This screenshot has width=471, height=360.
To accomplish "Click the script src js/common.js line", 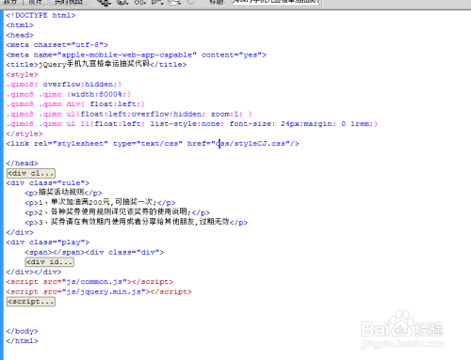I will click(89, 282).
